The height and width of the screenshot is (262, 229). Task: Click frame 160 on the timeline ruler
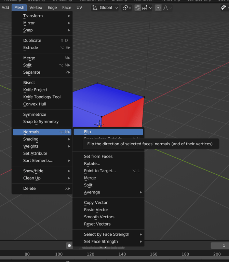point(154,254)
